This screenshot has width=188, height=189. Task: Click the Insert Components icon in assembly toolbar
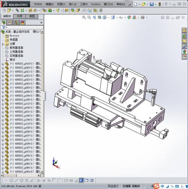[x=9, y=10]
